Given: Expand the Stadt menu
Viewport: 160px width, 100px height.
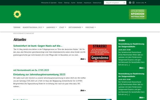Looking at the screenshot, I should [63, 27].
